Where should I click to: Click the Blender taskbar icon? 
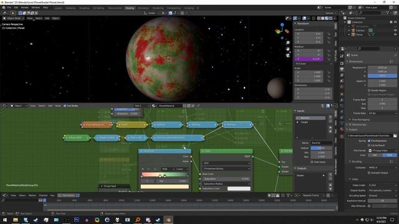click(168, 220)
